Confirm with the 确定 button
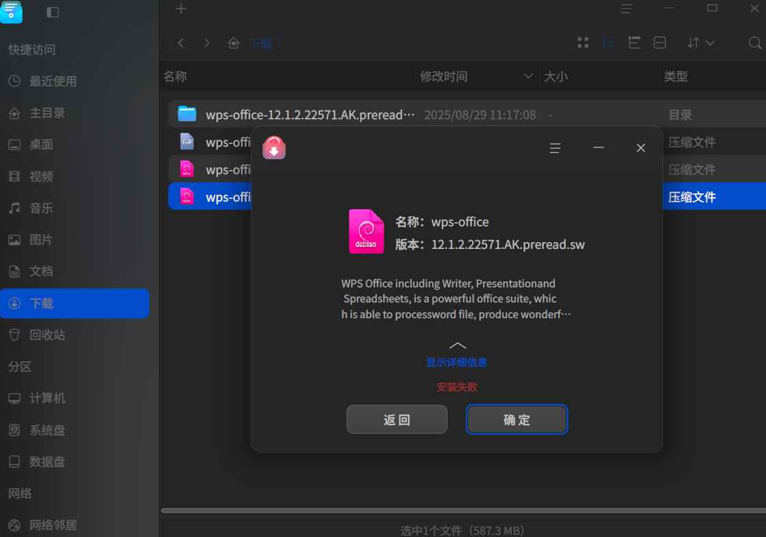 (x=517, y=420)
